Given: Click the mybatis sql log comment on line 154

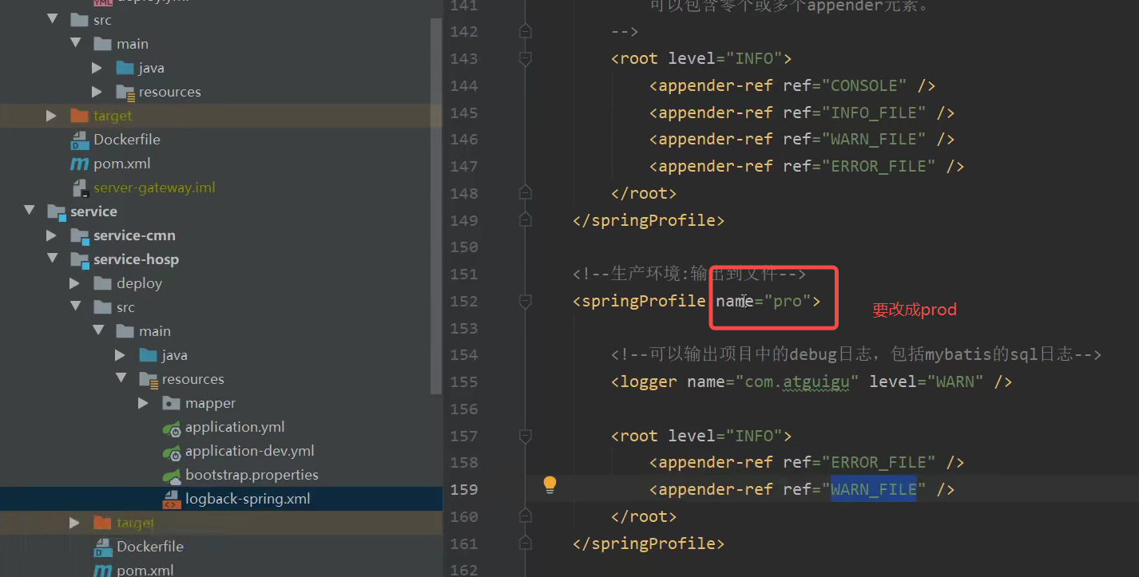Looking at the screenshot, I should coord(856,354).
